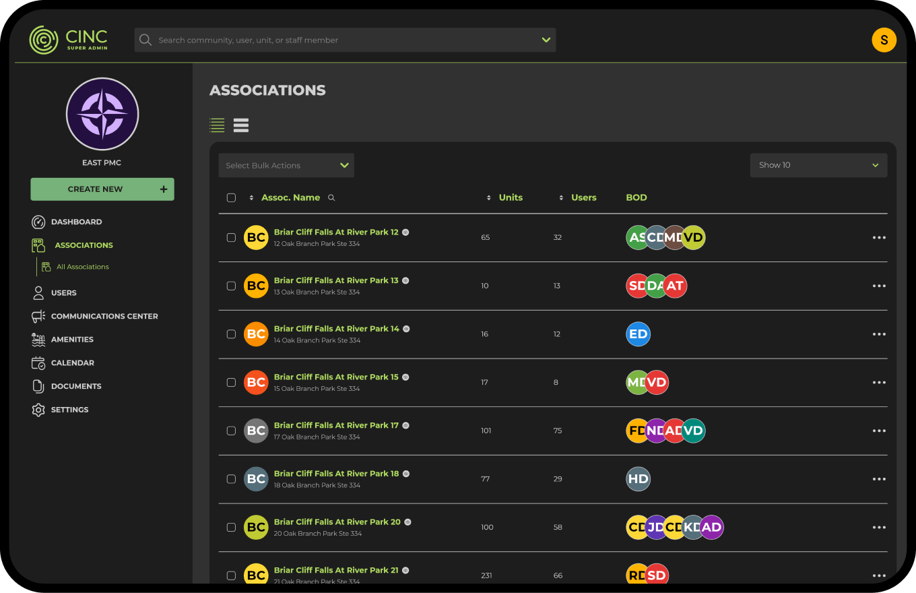Image resolution: width=916 pixels, height=593 pixels.
Task: Check the box for River Park 15
Action: [x=231, y=382]
